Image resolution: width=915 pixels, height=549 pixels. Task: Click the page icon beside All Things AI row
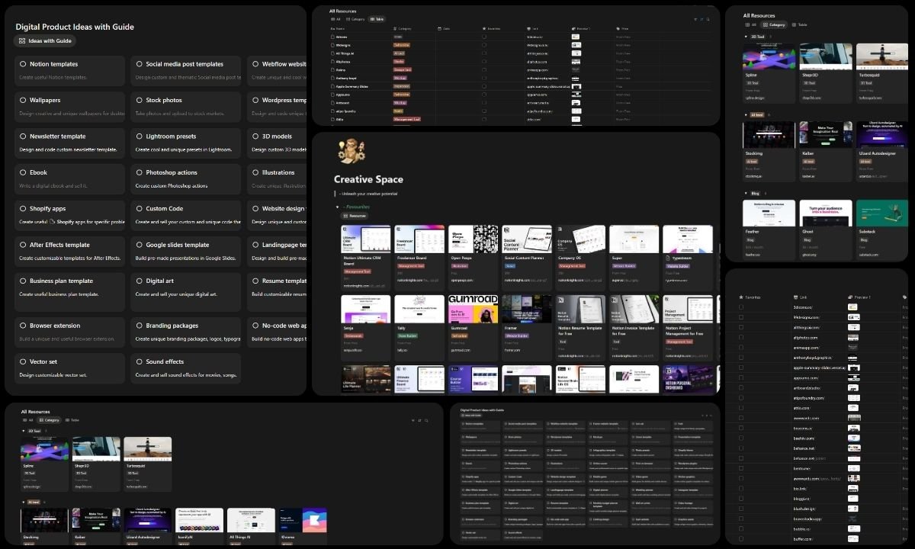[332, 53]
